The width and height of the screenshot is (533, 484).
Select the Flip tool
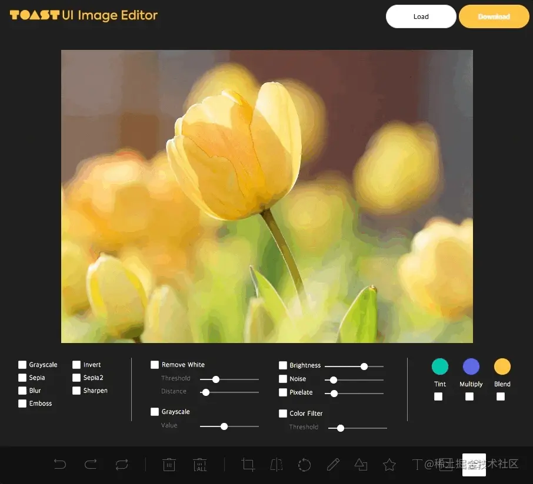pos(277,465)
